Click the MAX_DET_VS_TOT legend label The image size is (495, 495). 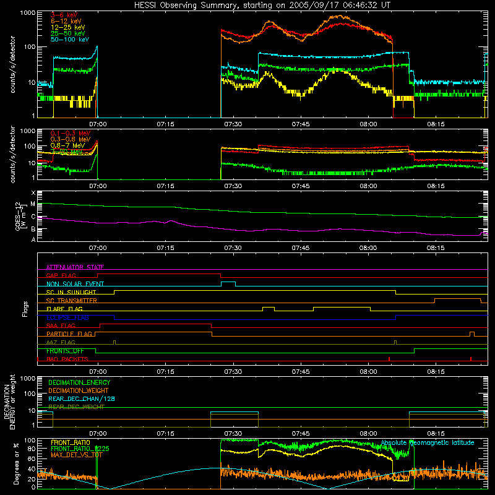pos(76,455)
